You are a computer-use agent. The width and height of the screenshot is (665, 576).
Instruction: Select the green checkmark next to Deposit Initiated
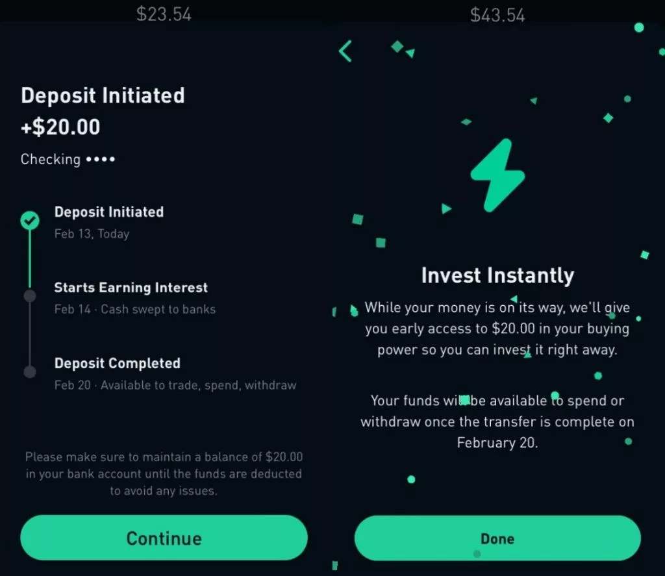29,221
